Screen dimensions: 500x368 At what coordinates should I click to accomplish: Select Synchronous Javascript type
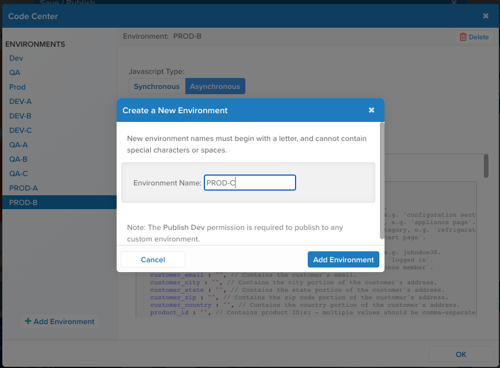pos(156,87)
